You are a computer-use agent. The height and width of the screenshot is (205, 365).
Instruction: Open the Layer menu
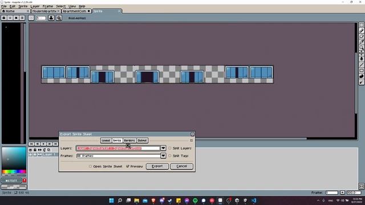pos(35,6)
